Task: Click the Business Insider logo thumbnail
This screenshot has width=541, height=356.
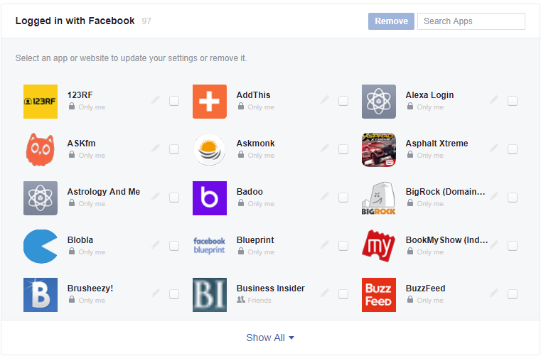Action: pyautogui.click(x=210, y=295)
